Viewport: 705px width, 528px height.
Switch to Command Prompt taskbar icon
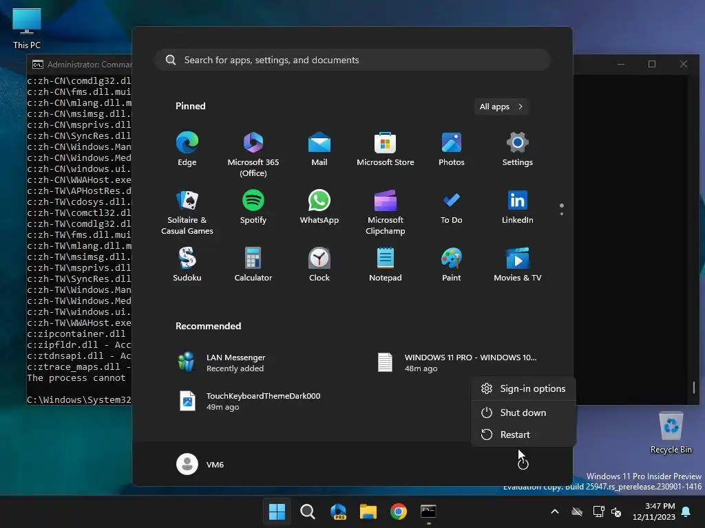(x=428, y=511)
